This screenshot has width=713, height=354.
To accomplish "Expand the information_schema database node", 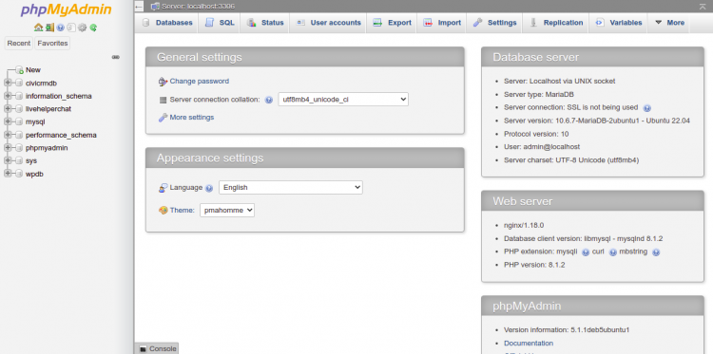I will point(8,96).
